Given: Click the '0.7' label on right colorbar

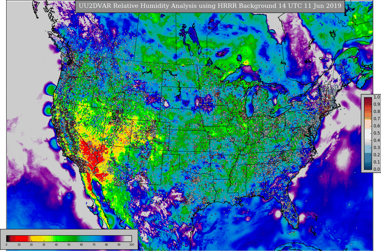Looking at the screenshot, I should (x=377, y=119).
